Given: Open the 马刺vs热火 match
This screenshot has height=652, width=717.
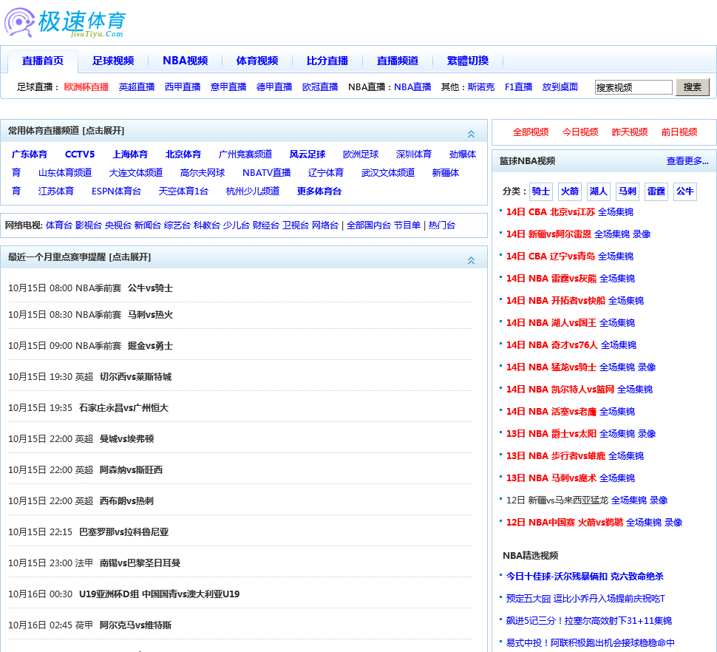Looking at the screenshot, I should [150, 315].
